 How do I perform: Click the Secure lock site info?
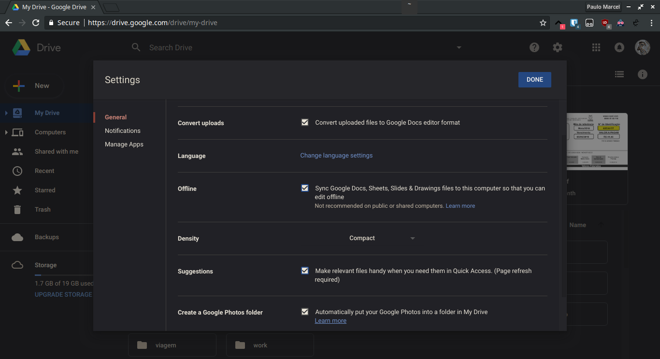[64, 23]
